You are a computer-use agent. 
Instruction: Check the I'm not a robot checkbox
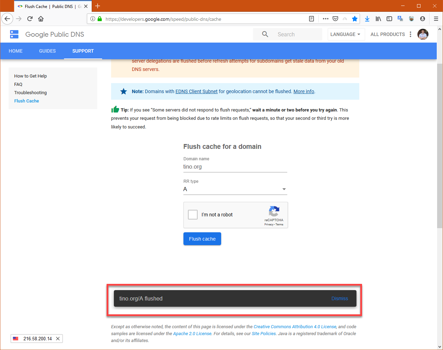point(193,215)
